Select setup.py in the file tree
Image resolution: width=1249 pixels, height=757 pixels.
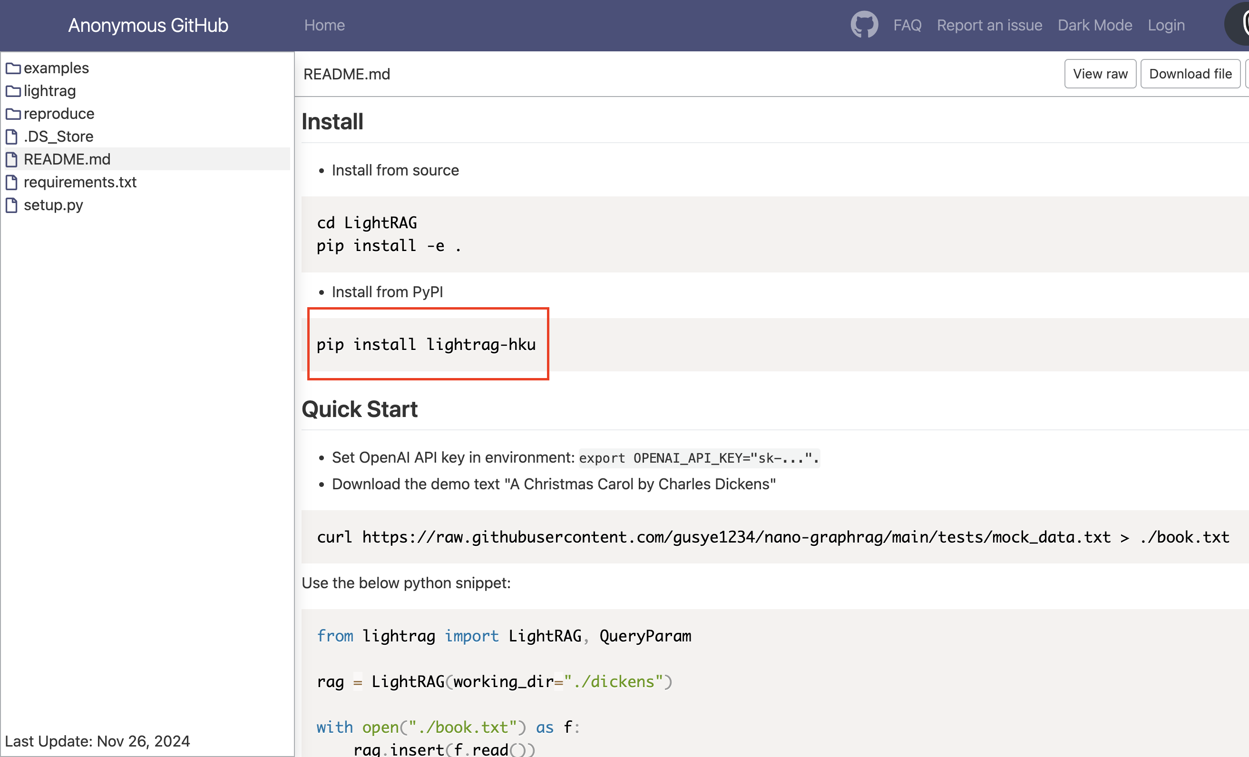(x=53, y=205)
